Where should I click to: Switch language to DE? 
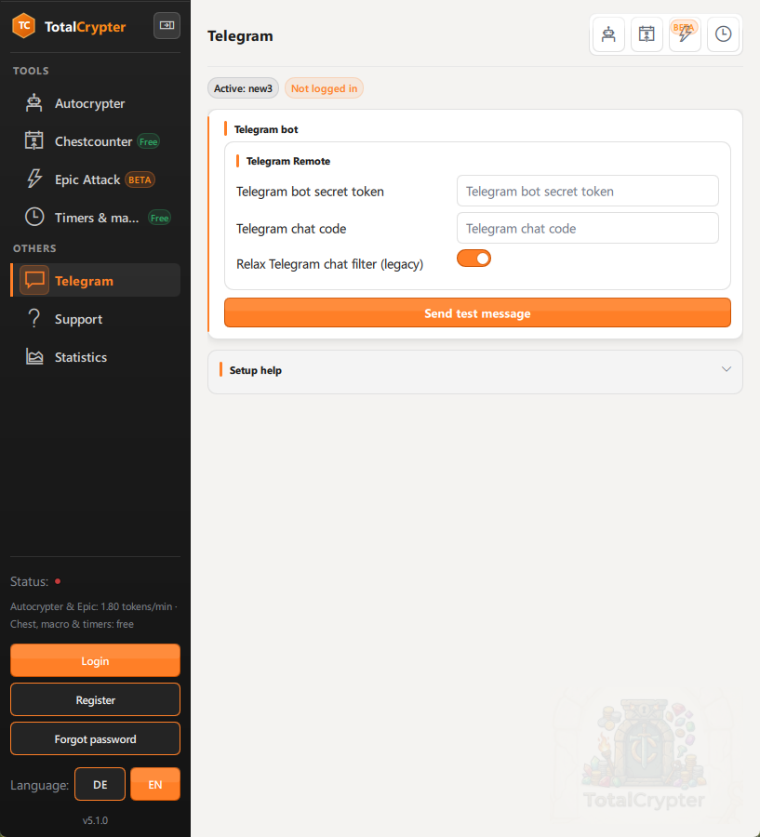pos(100,784)
